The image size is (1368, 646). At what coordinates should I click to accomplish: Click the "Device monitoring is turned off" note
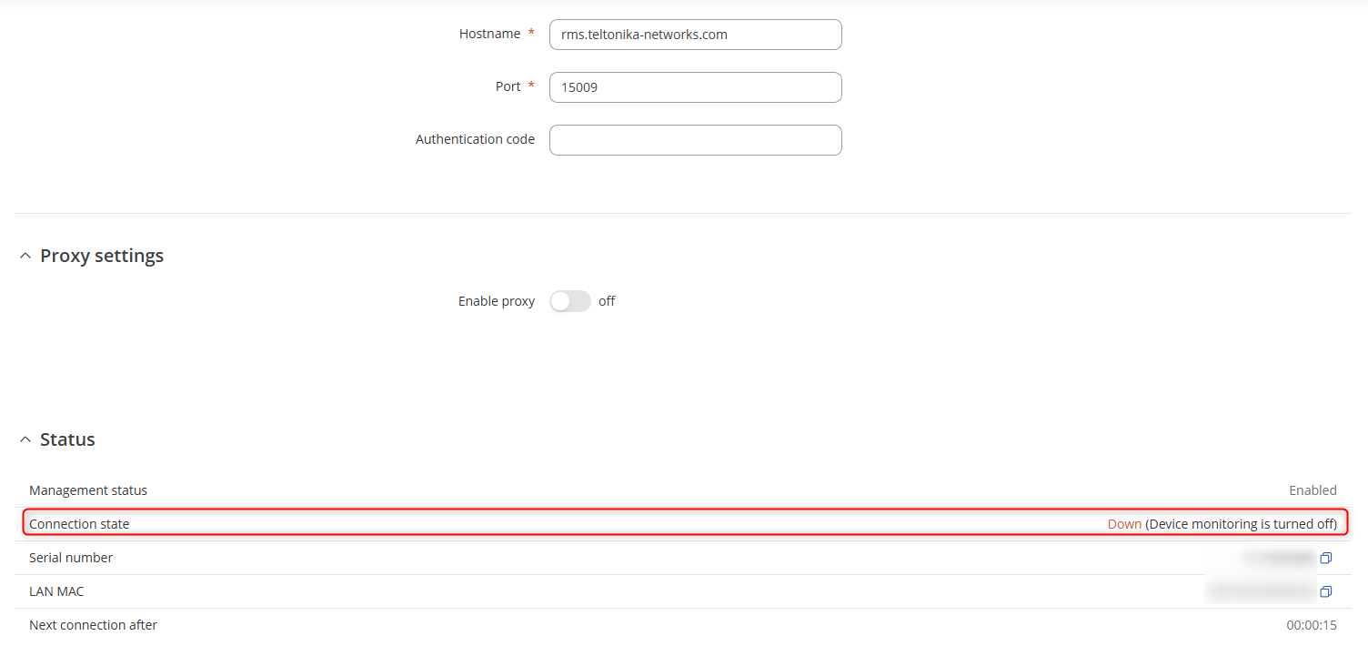click(1241, 524)
